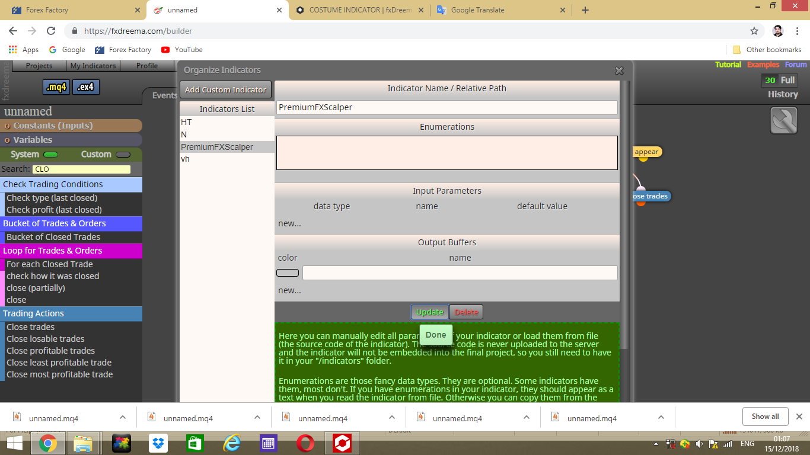
Task: Open the red hexagon taskbar app
Action: click(x=343, y=443)
